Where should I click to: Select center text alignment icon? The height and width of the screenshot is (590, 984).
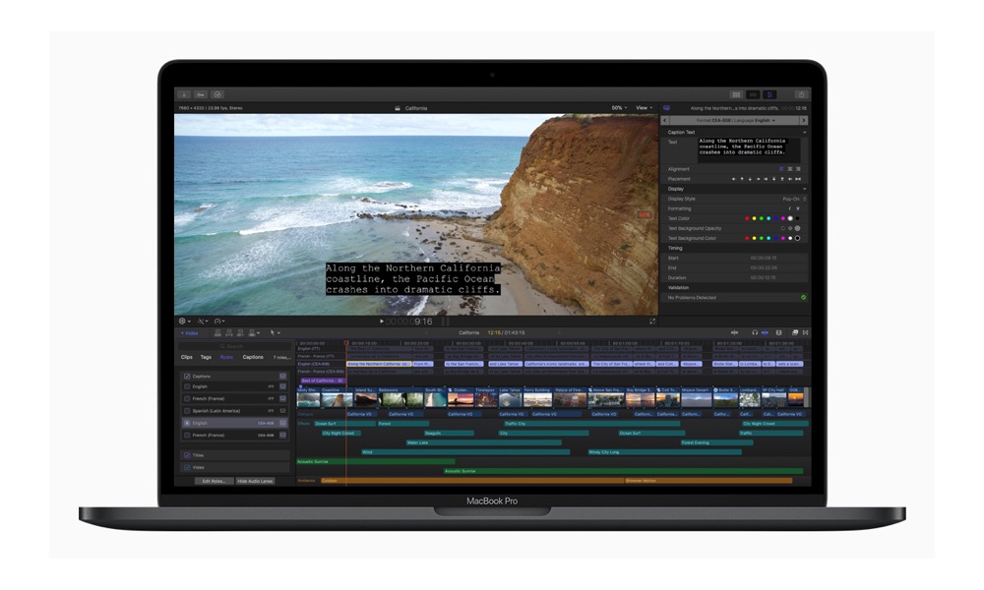click(x=789, y=169)
